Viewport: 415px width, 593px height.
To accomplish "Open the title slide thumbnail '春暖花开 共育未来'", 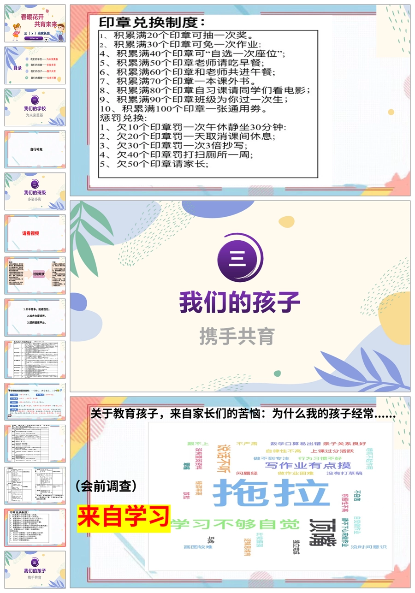I will 35,24.
